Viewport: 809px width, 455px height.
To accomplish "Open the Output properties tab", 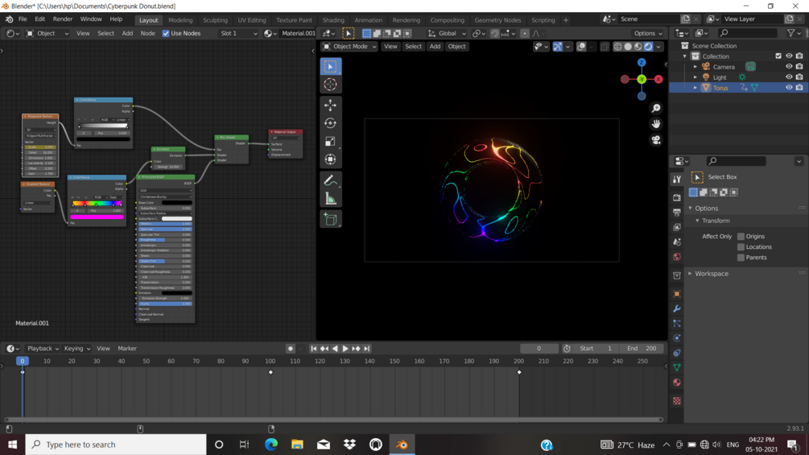I will [x=677, y=212].
